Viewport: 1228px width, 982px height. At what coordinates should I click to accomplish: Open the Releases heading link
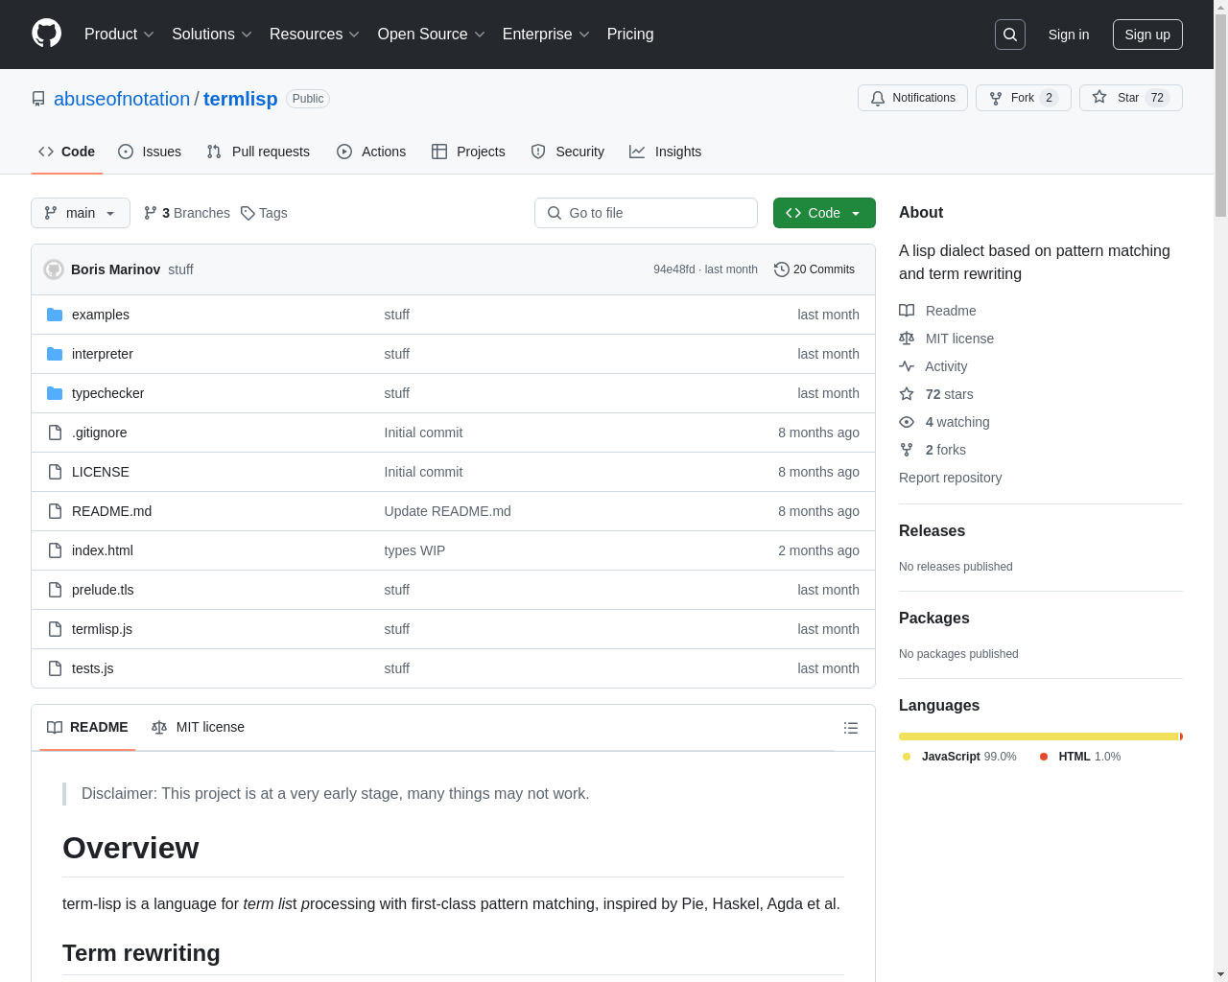(x=932, y=530)
